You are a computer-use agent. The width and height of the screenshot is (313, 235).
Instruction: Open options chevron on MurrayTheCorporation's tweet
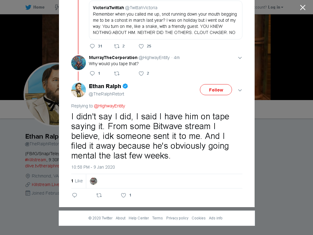[240, 58]
